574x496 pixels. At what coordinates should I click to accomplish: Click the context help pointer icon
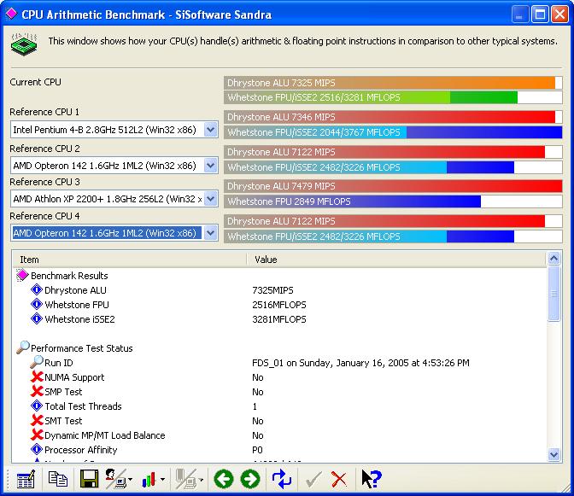pos(371,479)
